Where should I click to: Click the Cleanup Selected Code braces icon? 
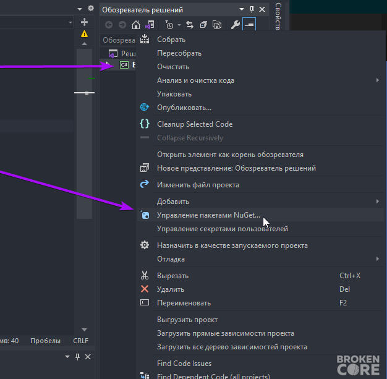tap(145, 124)
